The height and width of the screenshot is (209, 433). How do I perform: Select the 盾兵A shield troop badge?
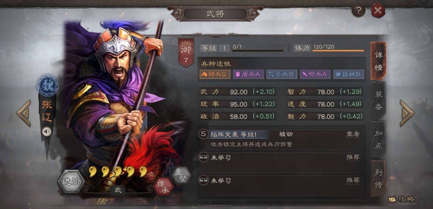[248, 74]
